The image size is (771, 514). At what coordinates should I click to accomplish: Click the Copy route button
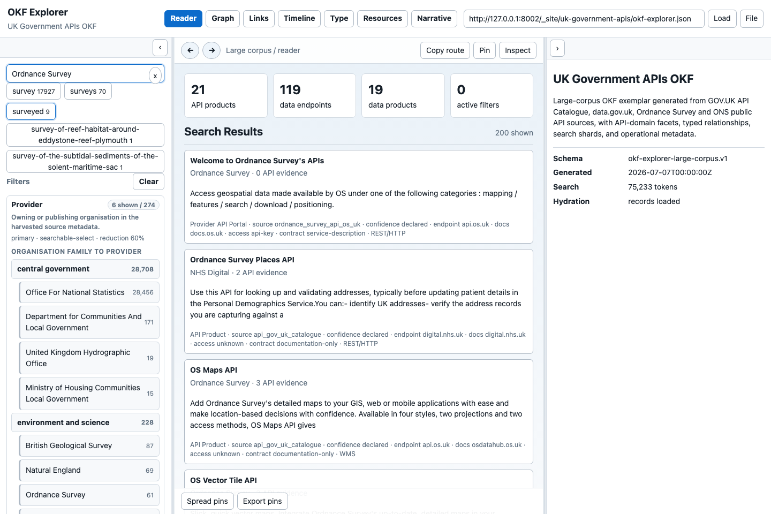pos(445,50)
